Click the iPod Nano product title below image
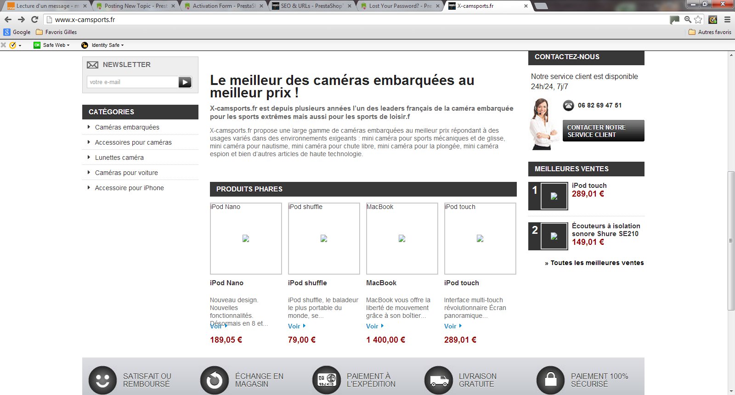 [x=226, y=283]
